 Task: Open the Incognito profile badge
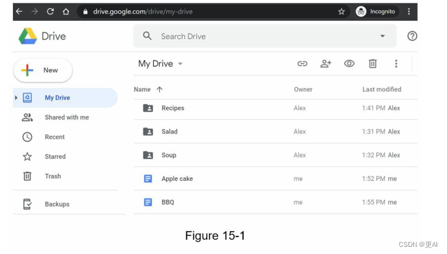[x=377, y=12]
